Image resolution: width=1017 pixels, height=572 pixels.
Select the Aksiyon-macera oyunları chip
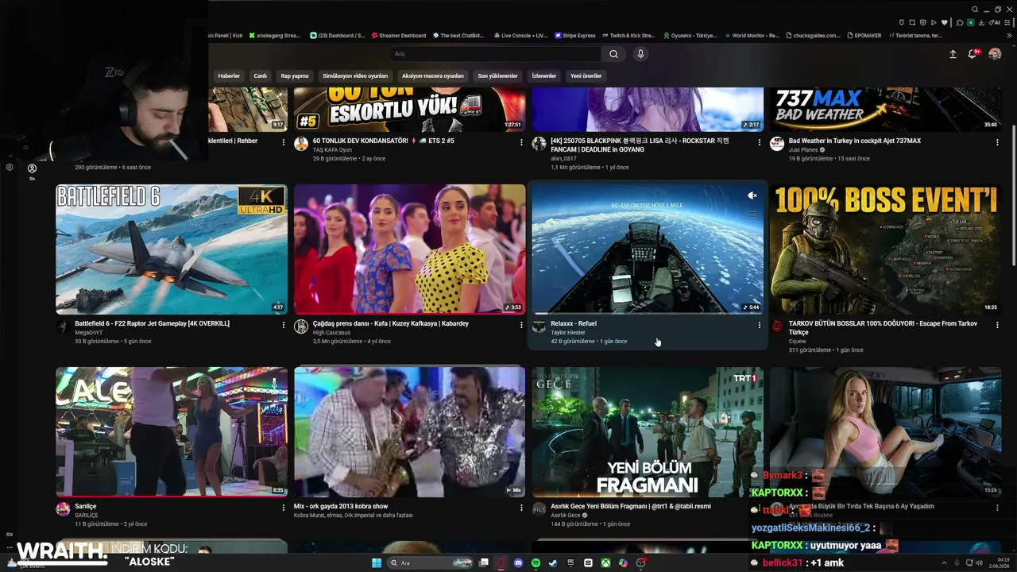(x=433, y=75)
